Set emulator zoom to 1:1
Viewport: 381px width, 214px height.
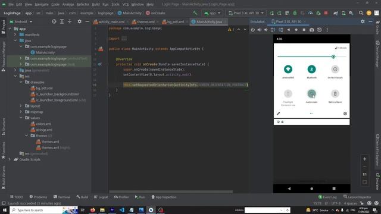[364, 174]
